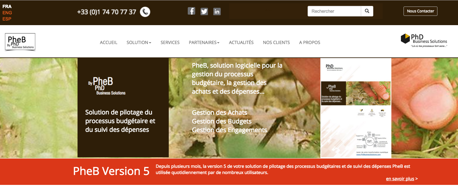Open the Twitter profile icon
This screenshot has width=458, height=188.
tap(204, 11)
